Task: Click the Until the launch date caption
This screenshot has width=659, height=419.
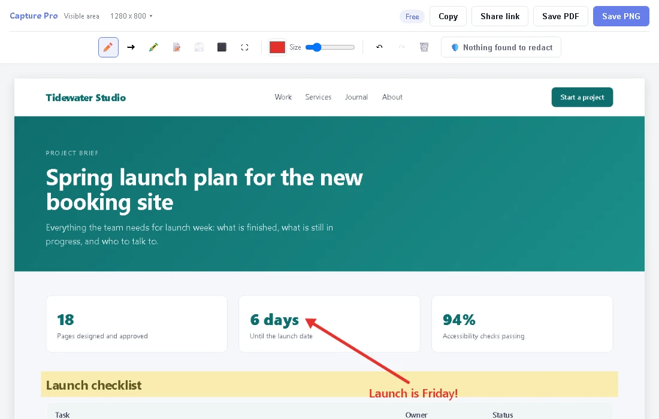Action: tap(281, 336)
